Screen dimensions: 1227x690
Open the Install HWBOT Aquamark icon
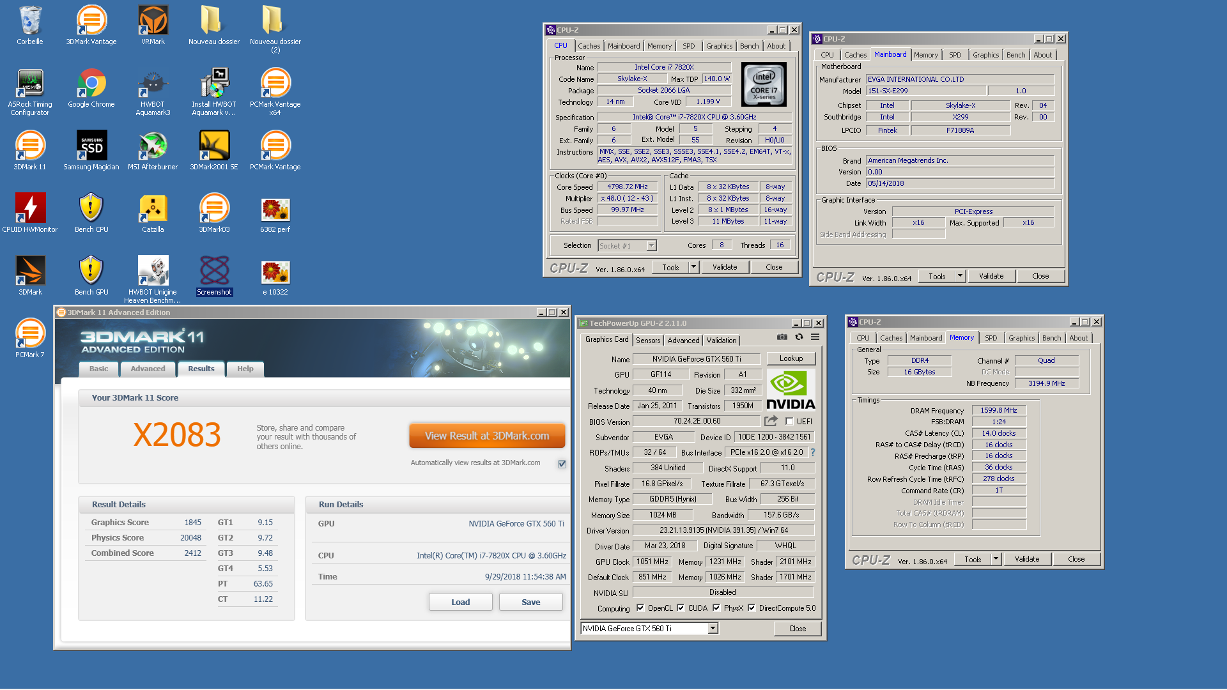click(x=214, y=92)
